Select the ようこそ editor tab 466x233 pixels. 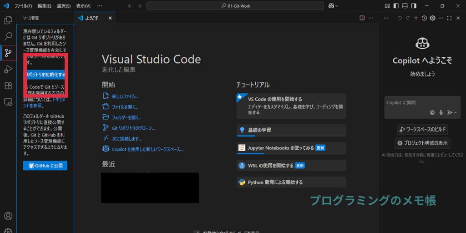pos(95,18)
